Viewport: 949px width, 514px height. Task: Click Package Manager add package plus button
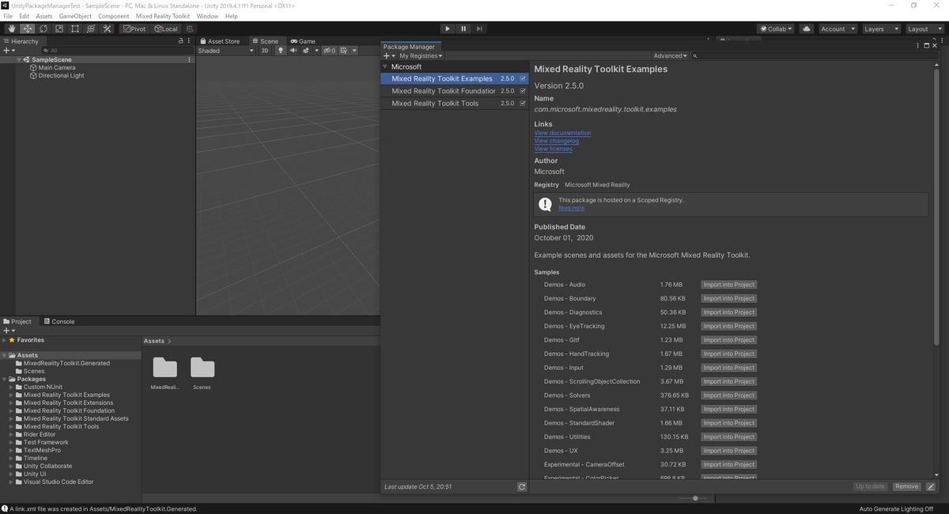coord(388,56)
